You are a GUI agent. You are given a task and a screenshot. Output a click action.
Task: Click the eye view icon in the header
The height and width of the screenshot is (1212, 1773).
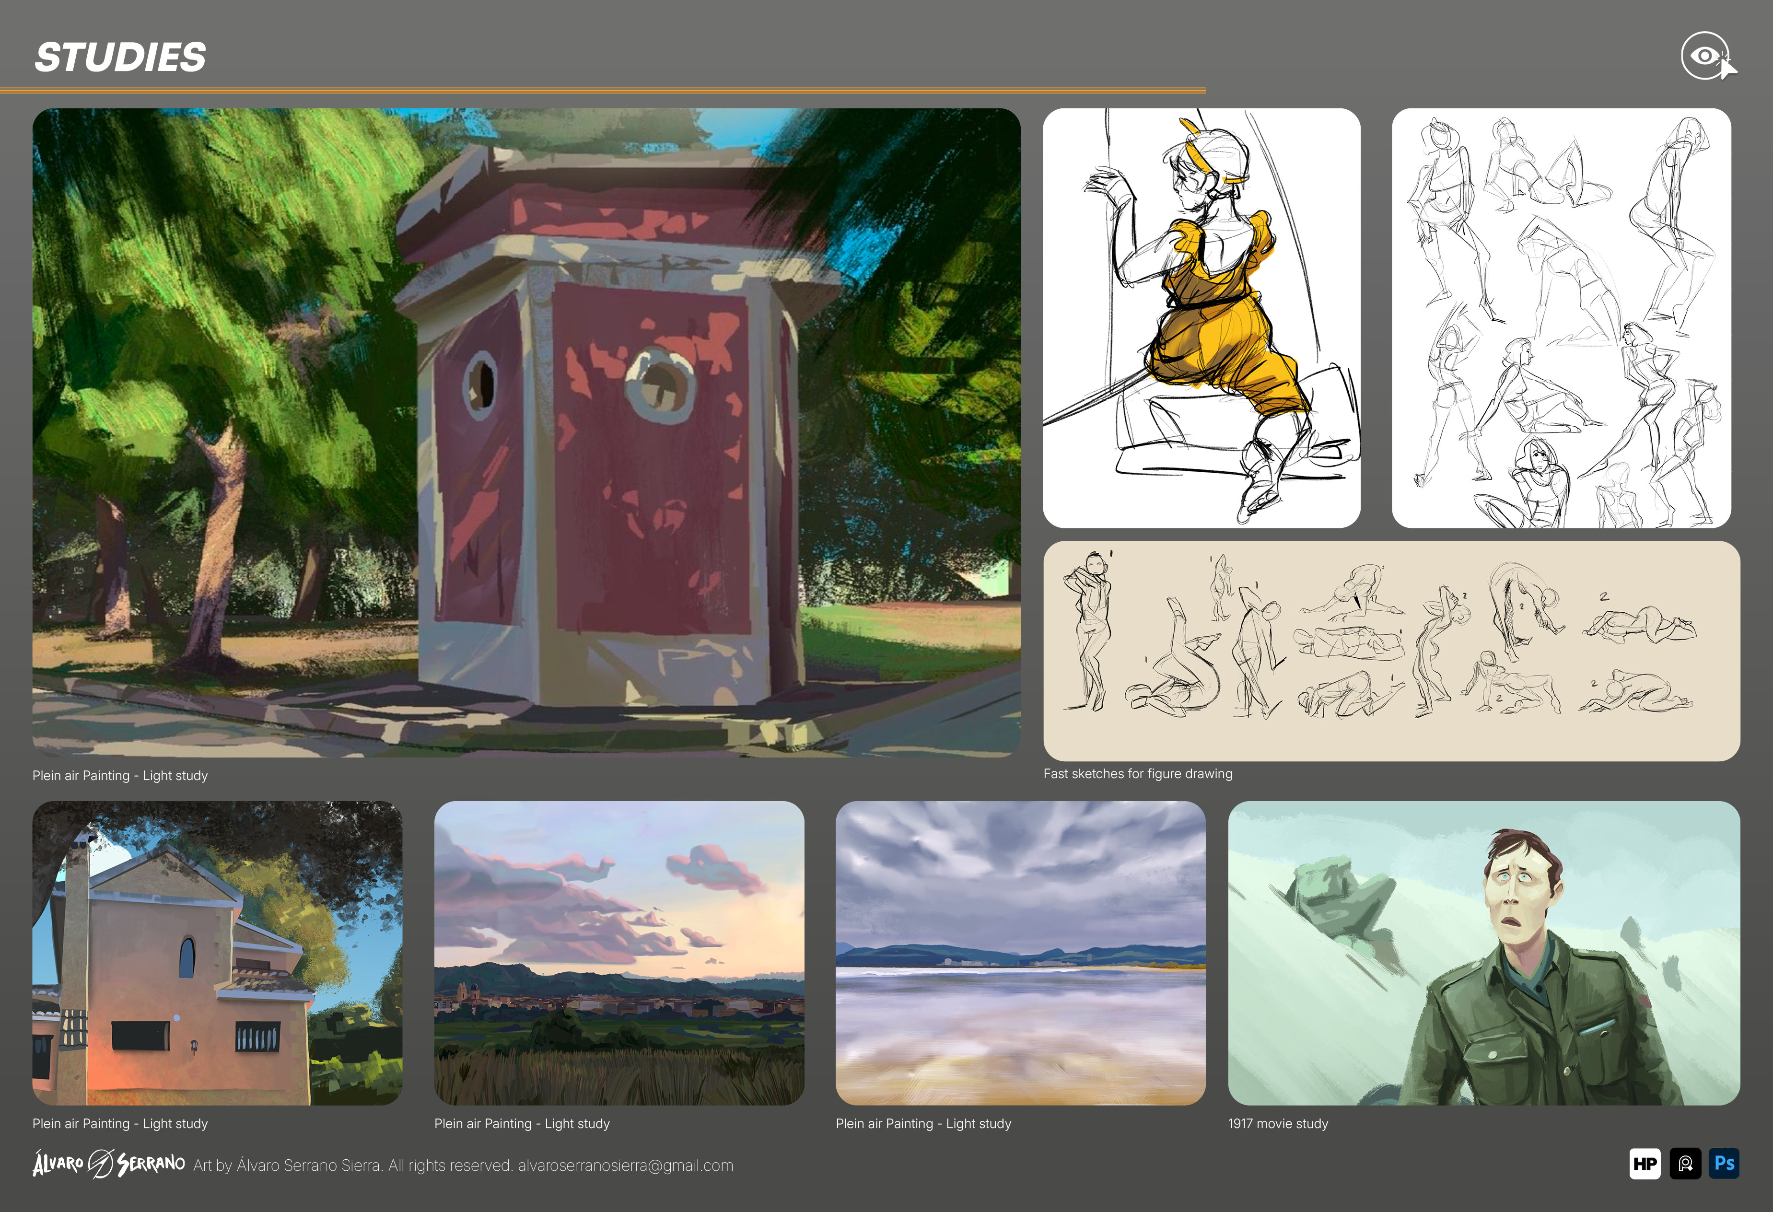[1706, 56]
